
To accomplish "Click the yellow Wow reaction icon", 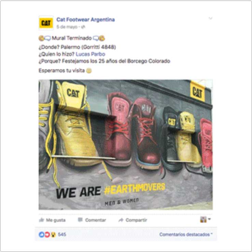I will [x=53, y=235].
